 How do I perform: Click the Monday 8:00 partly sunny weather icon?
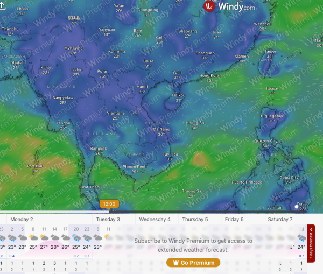pos(33,237)
